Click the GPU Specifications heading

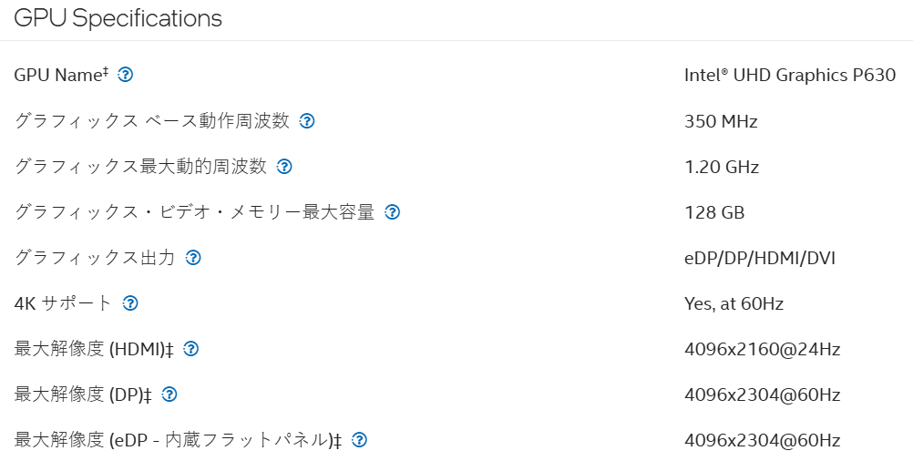[118, 18]
